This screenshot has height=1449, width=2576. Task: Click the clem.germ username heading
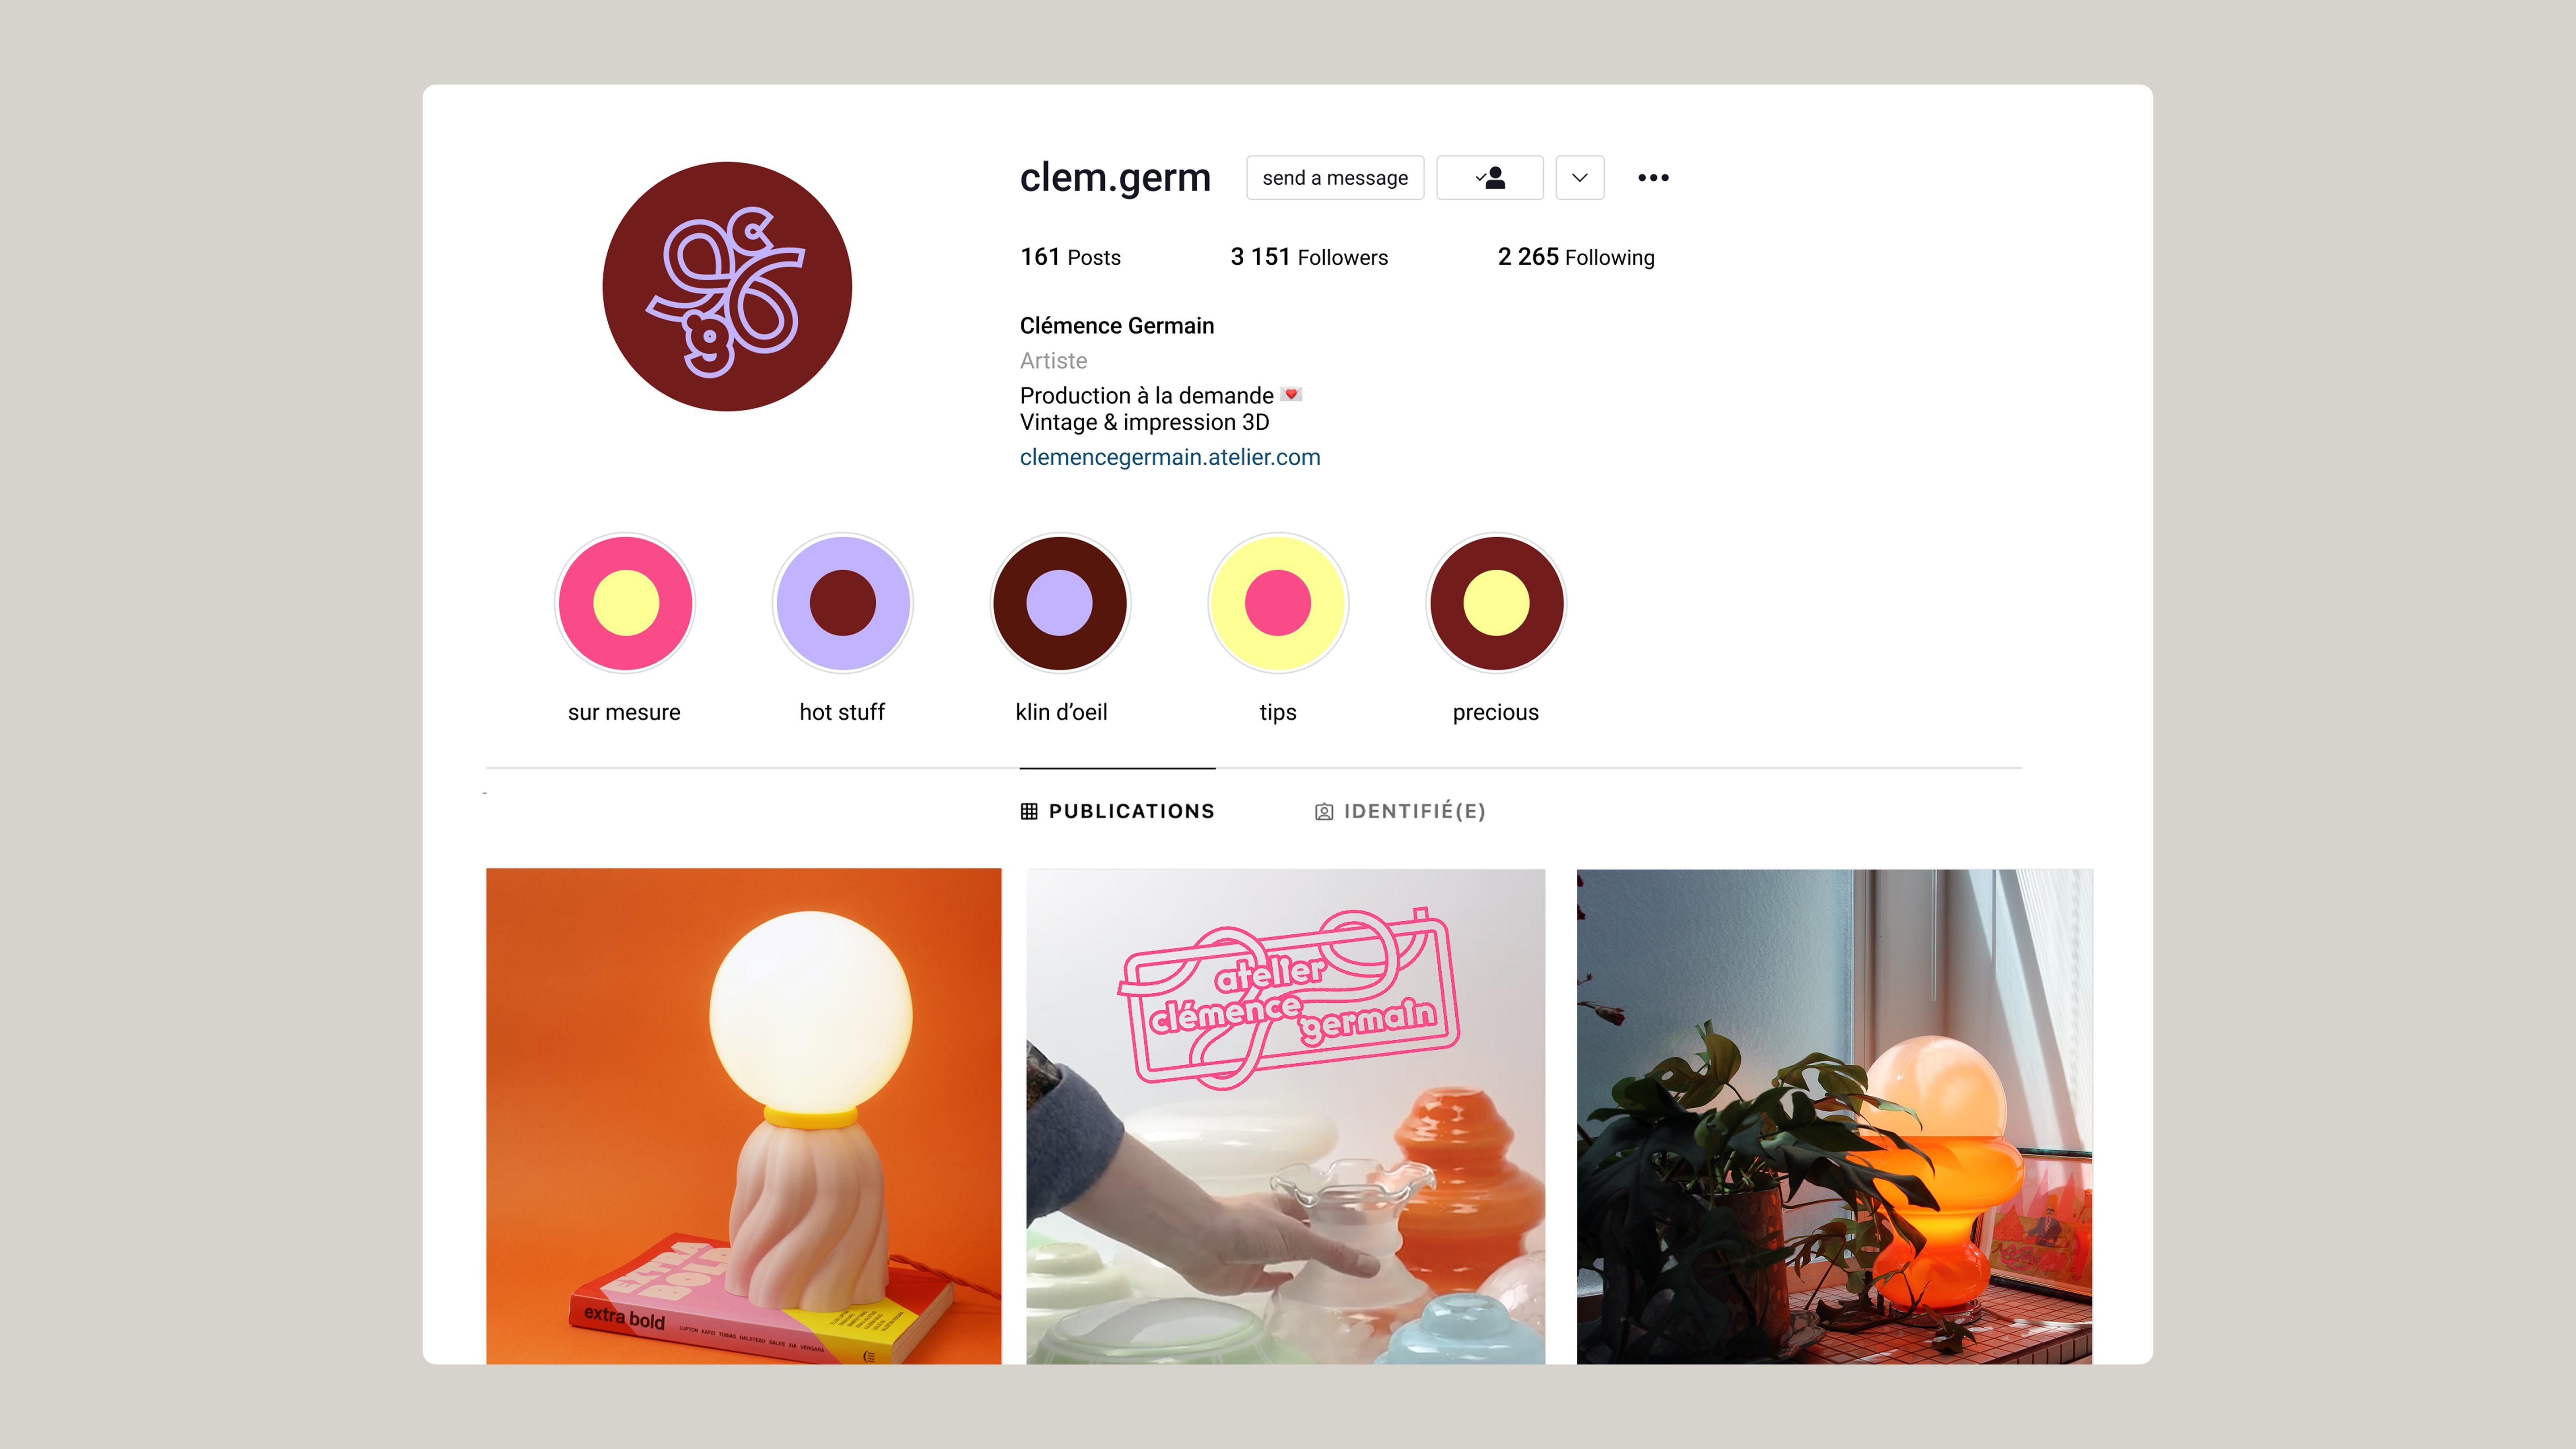[1115, 178]
